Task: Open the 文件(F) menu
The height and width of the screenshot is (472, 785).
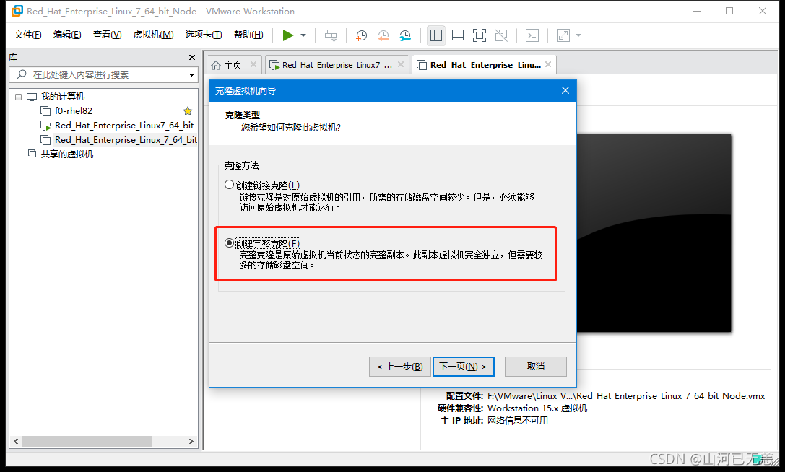Action: point(27,35)
